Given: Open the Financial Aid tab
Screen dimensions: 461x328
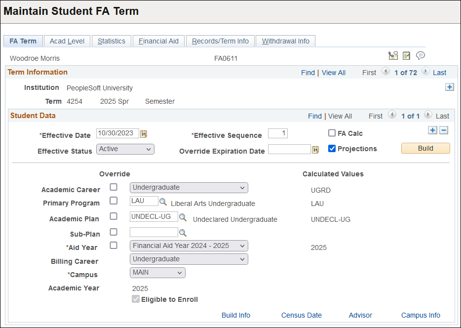Looking at the screenshot, I should click(x=158, y=41).
